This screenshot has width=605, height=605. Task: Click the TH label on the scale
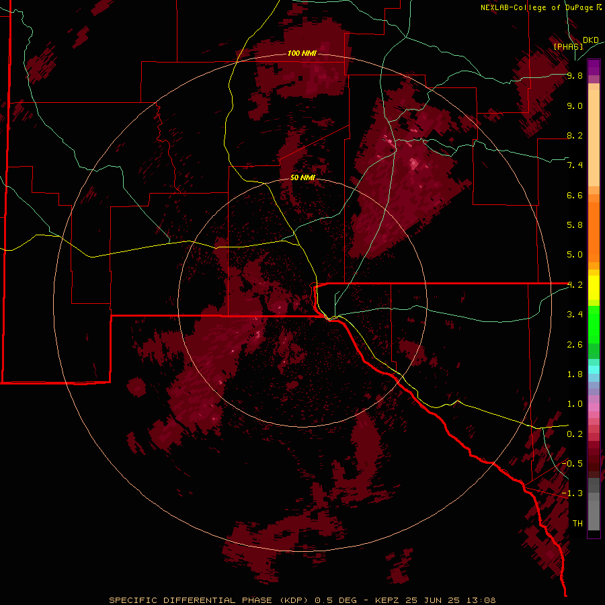(577, 524)
